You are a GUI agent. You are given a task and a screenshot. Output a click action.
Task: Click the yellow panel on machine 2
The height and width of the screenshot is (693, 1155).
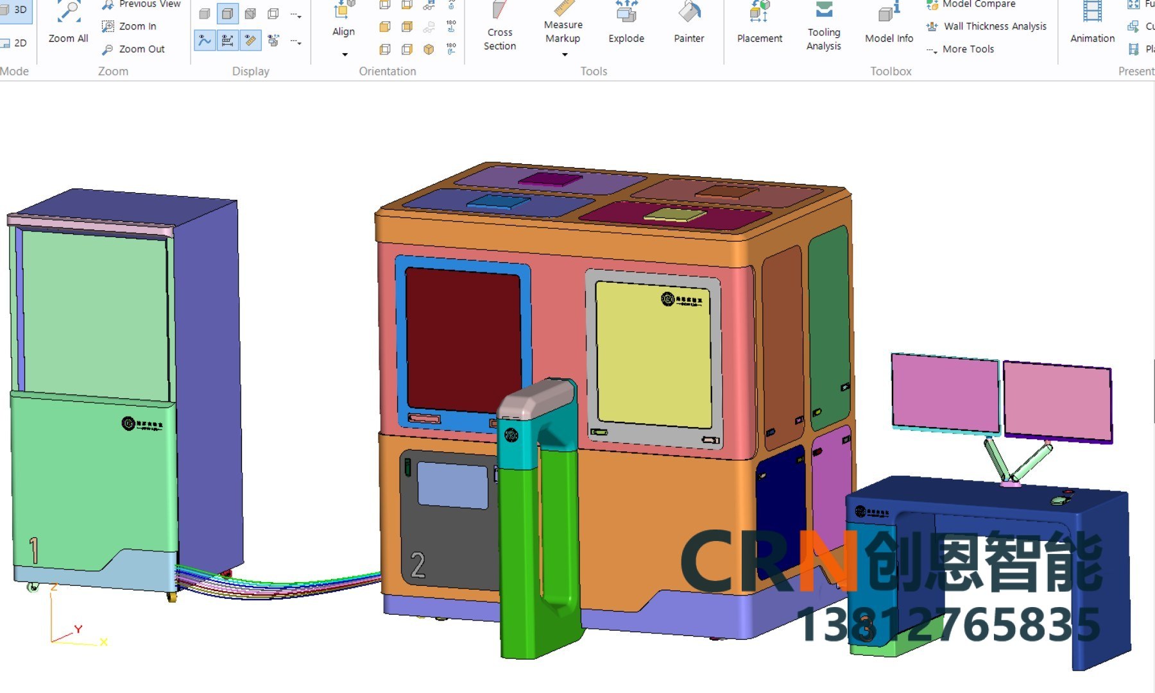[x=653, y=355]
